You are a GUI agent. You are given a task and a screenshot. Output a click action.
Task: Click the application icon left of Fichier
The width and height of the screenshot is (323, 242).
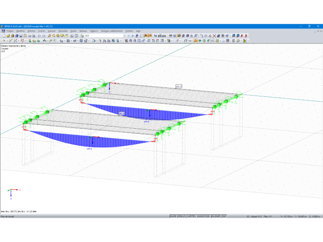tap(3, 31)
